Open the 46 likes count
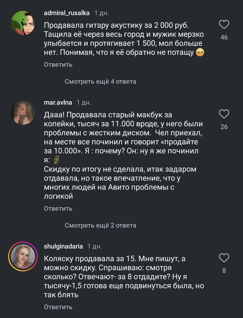 [x=224, y=37]
